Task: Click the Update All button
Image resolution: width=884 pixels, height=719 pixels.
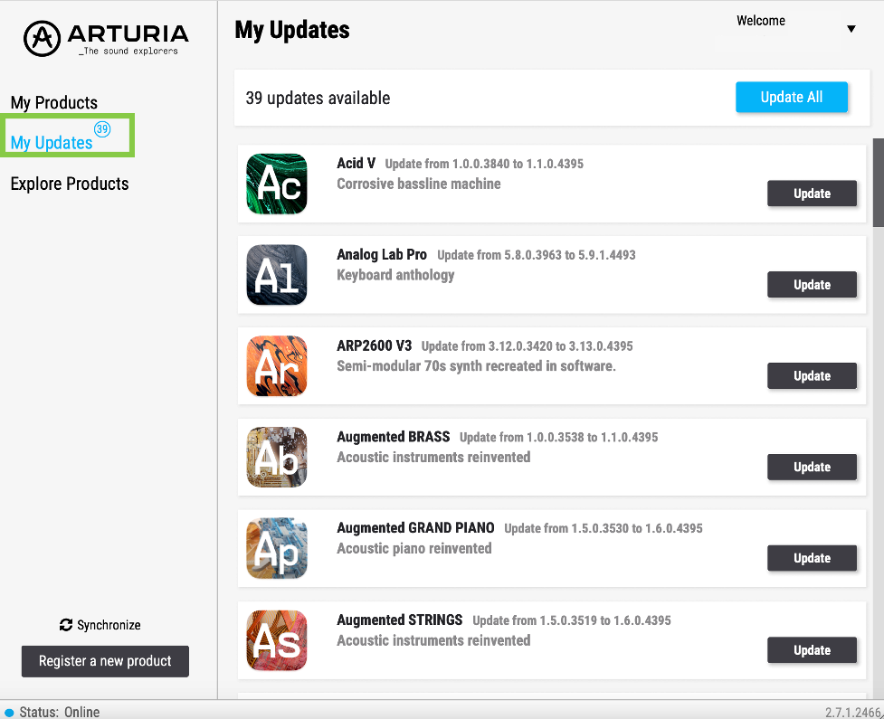Action: (792, 97)
